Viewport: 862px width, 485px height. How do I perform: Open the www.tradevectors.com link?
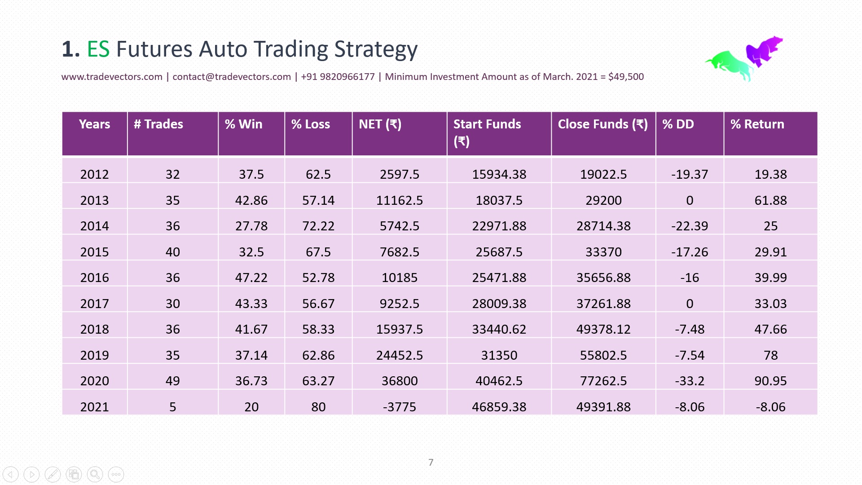[112, 77]
